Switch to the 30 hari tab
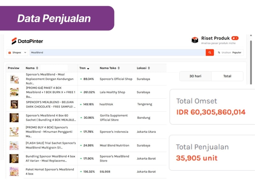Screen dimensions: 255x184 [195, 76]
